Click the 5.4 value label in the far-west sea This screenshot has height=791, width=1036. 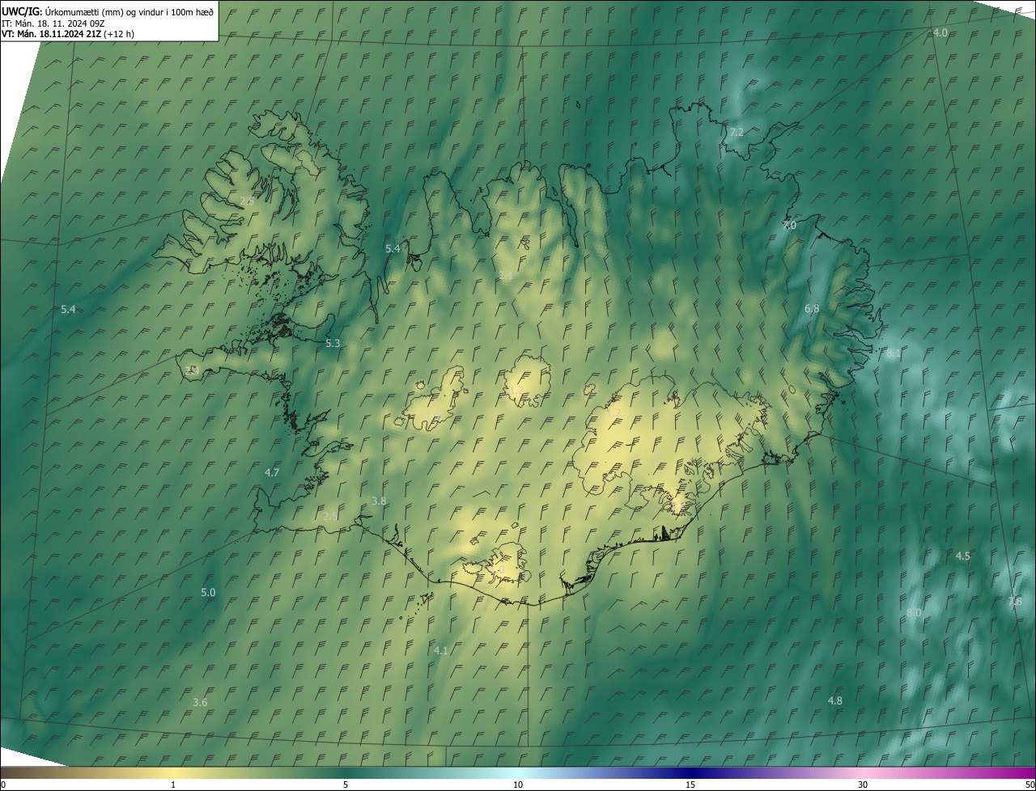point(68,310)
